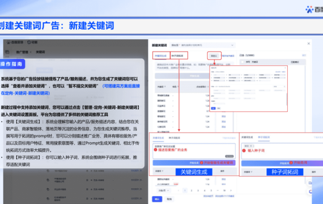This screenshot has height=204, width=323.
Task: Click the blue 确认 button at the dialog bottom
Action: 157,199
